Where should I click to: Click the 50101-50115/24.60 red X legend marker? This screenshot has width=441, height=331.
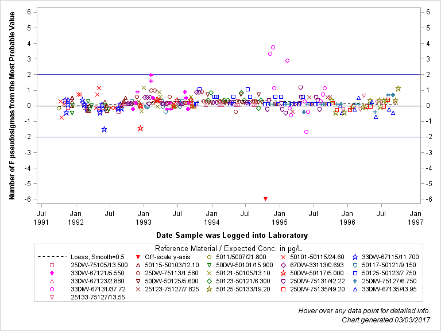284,257
